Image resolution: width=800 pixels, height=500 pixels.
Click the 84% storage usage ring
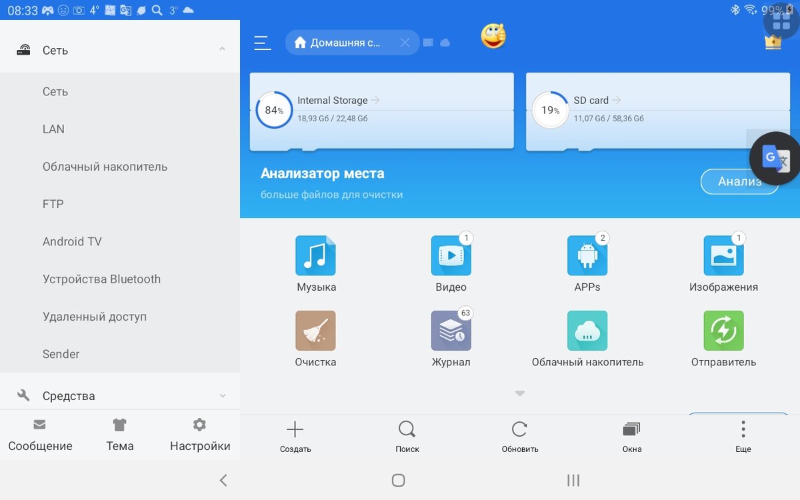click(x=274, y=110)
